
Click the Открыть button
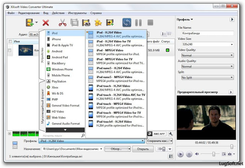point(143,149)
